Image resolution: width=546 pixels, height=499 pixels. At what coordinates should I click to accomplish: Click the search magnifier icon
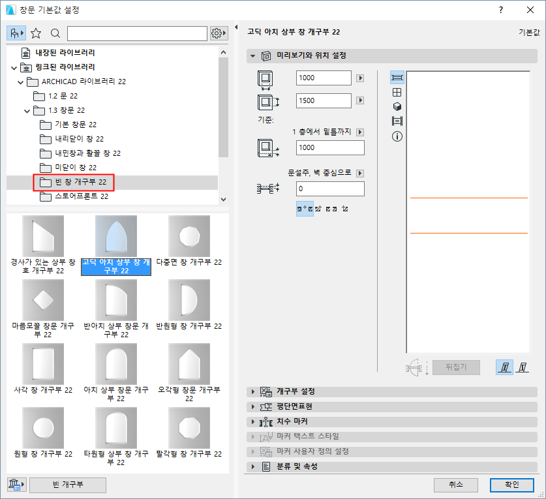point(55,33)
